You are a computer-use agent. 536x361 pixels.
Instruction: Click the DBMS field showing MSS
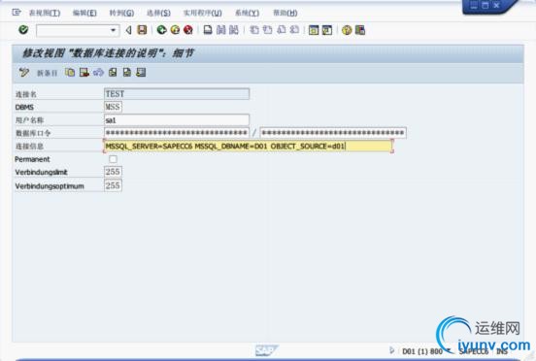coord(113,107)
